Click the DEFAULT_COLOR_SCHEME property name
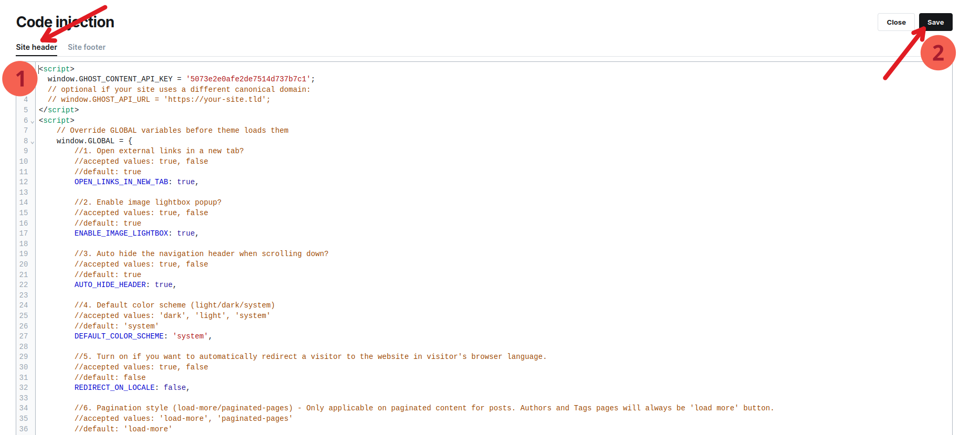This screenshot has height=435, width=960. tap(119, 336)
